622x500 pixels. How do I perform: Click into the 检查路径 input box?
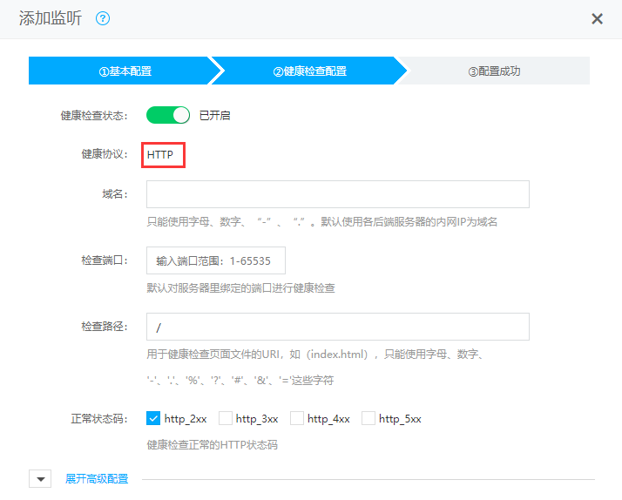[x=337, y=327]
